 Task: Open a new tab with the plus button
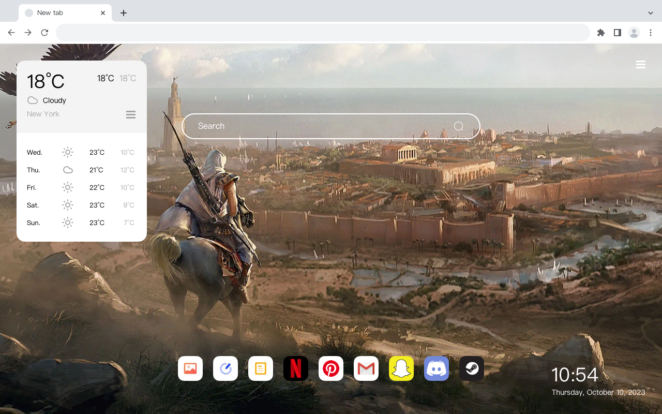coord(123,13)
